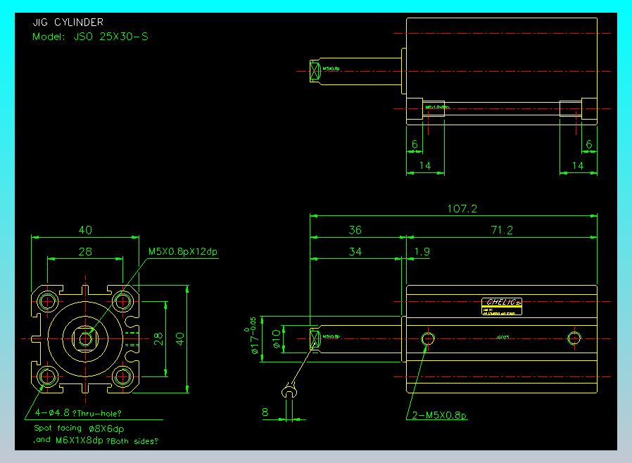
Task: Click the 1.9 dimension text
Action: click(x=422, y=251)
